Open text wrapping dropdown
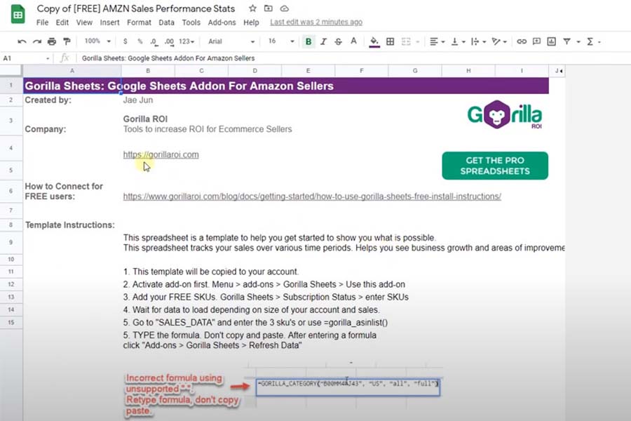The width and height of the screenshot is (631, 421). tap(478, 41)
